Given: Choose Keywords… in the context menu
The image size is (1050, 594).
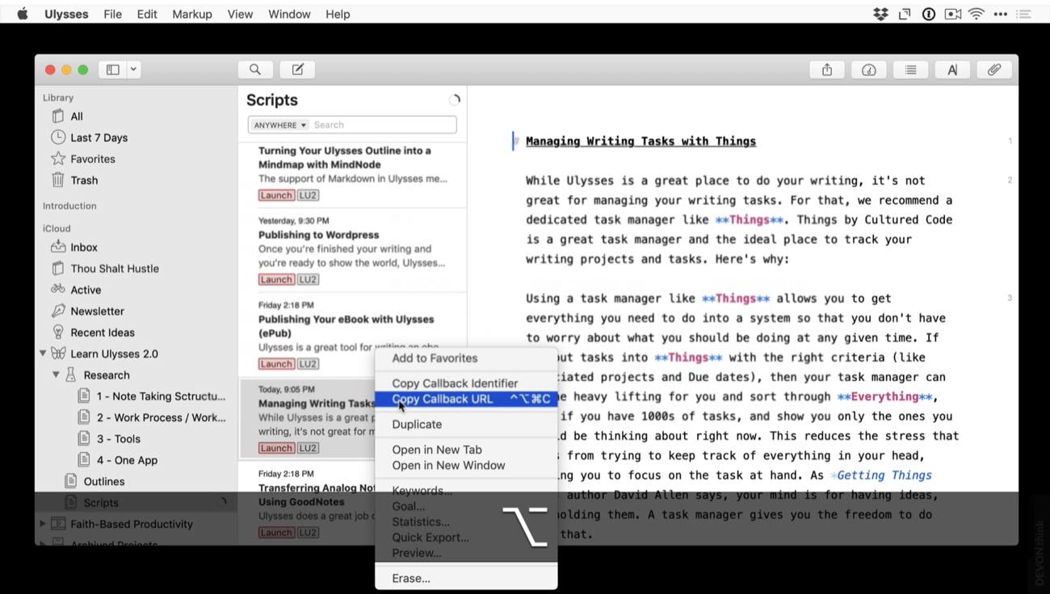Looking at the screenshot, I should click(422, 491).
